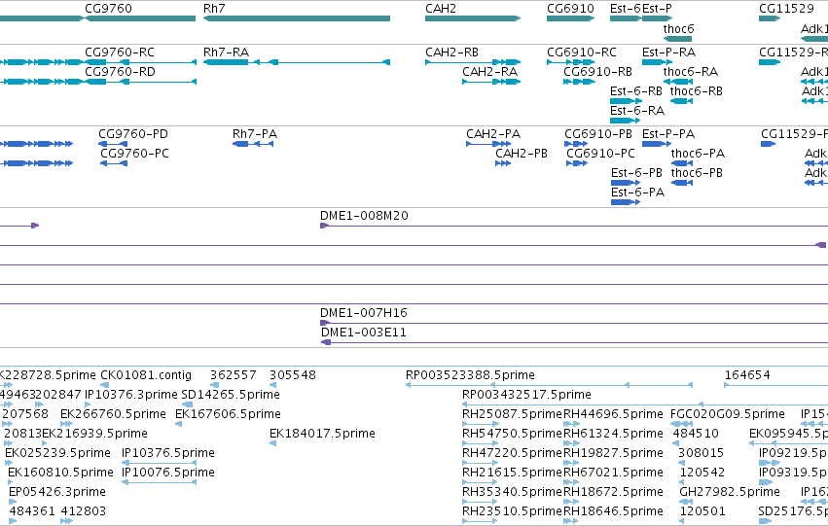Select EST RH61324.5prime
The image size is (828, 526).
click(613, 434)
